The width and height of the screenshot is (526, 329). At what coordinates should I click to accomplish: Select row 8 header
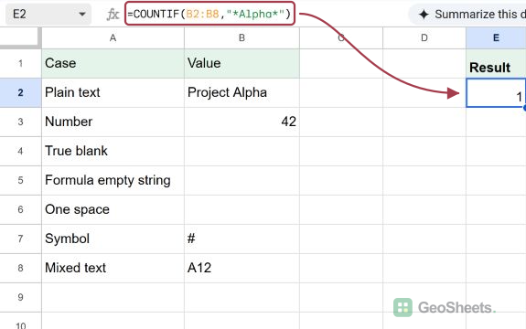[x=20, y=268]
